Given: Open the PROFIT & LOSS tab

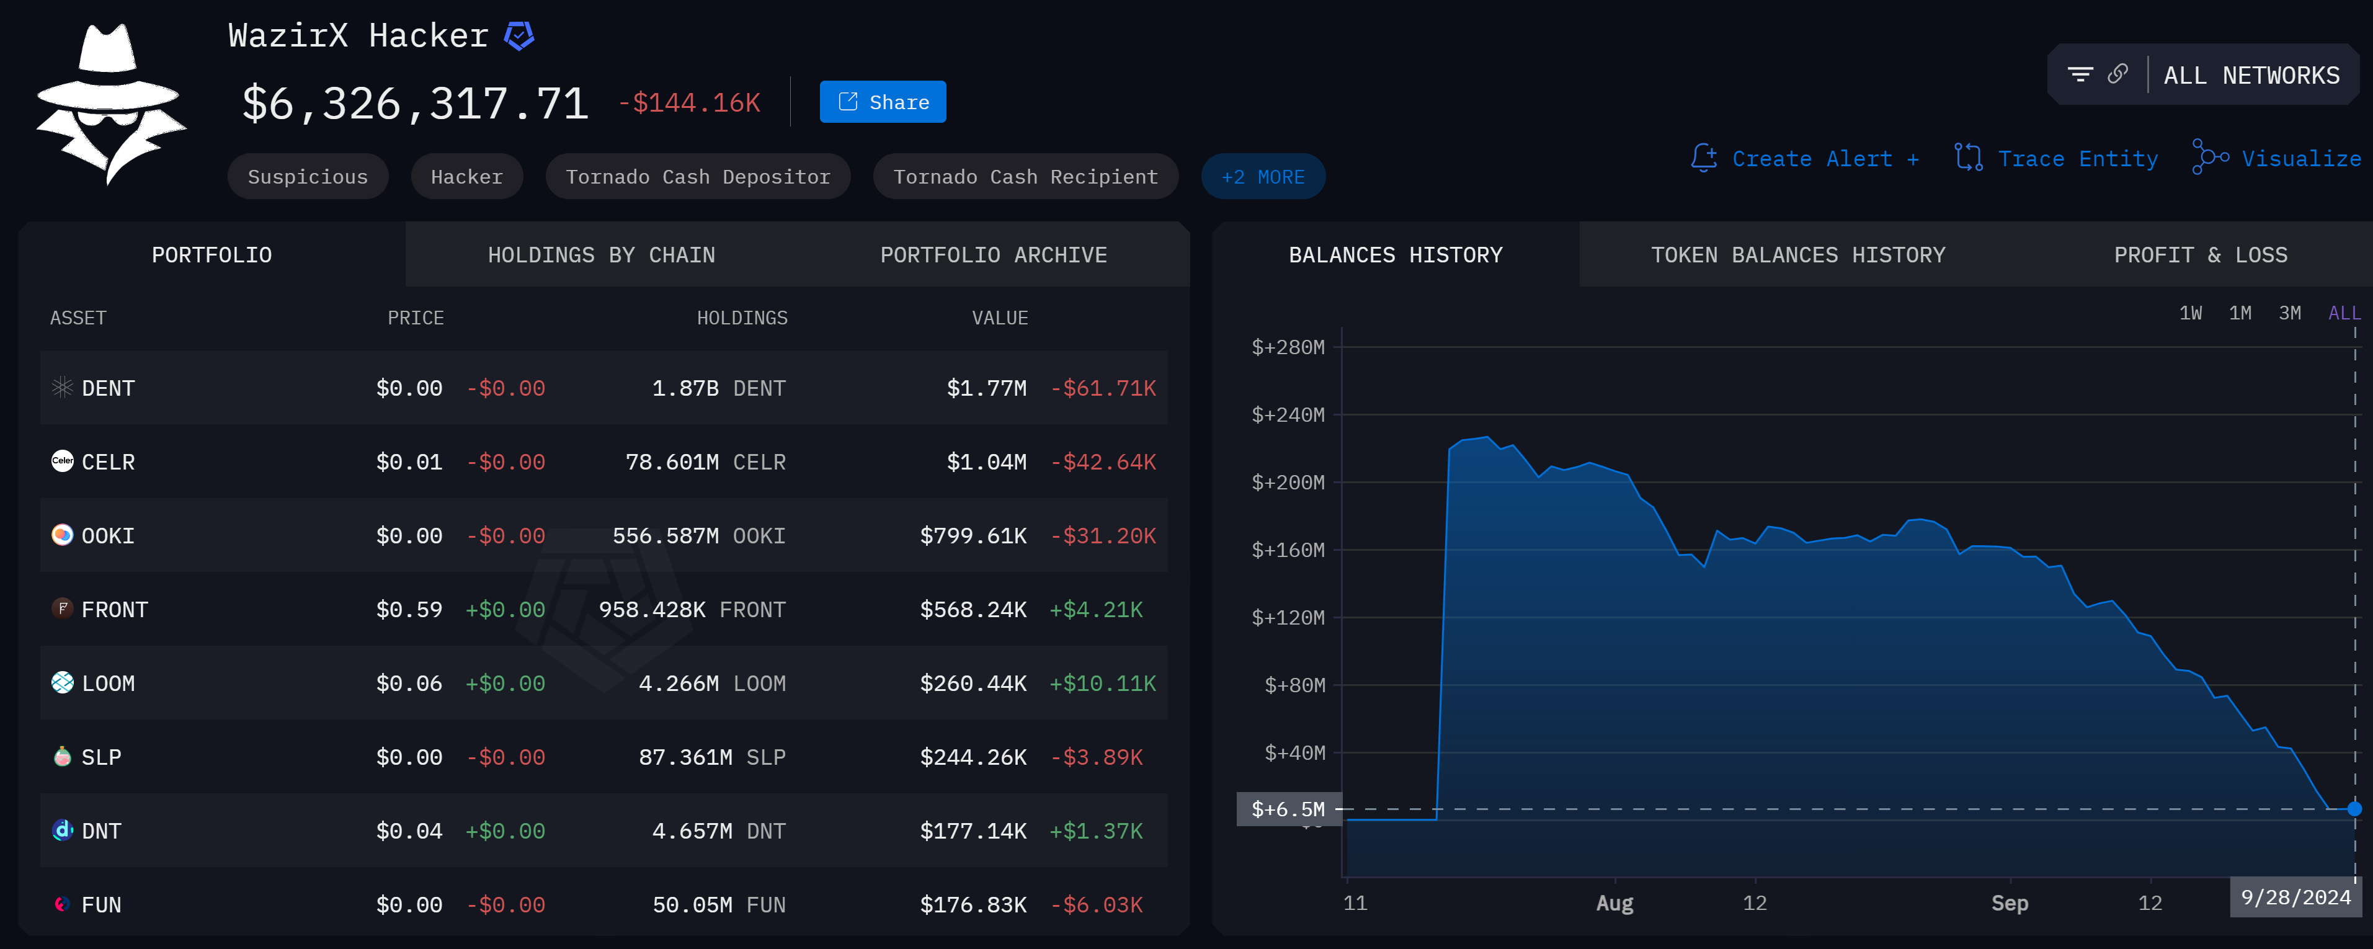Looking at the screenshot, I should click(2200, 255).
